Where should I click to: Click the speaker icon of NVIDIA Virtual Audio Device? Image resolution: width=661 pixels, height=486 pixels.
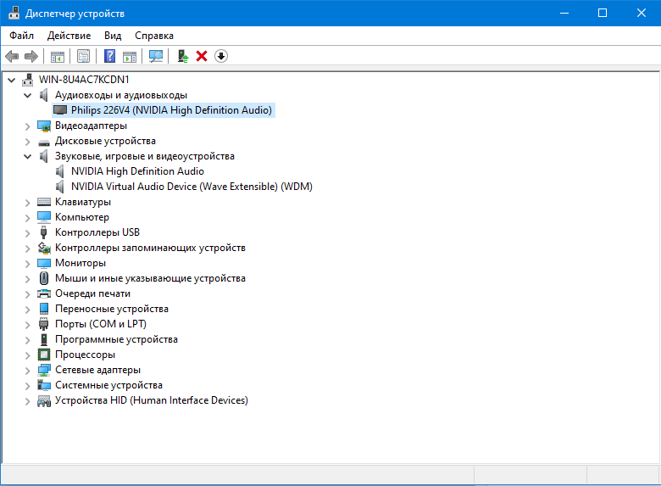point(60,187)
